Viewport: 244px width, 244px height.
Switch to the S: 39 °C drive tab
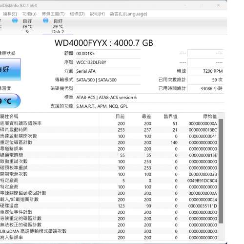(27, 26)
